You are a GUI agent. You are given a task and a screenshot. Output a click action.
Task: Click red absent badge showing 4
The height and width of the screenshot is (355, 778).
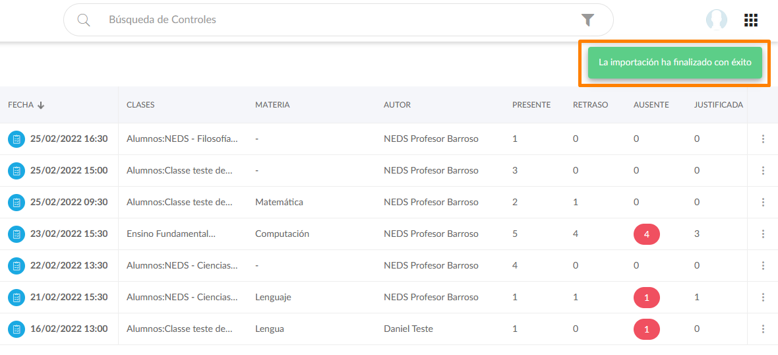click(646, 234)
